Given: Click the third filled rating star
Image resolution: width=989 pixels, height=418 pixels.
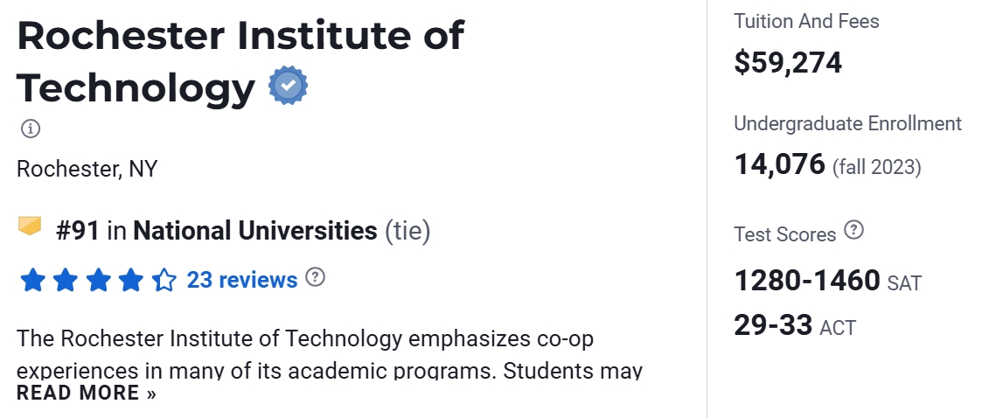Looking at the screenshot, I should coord(98,281).
